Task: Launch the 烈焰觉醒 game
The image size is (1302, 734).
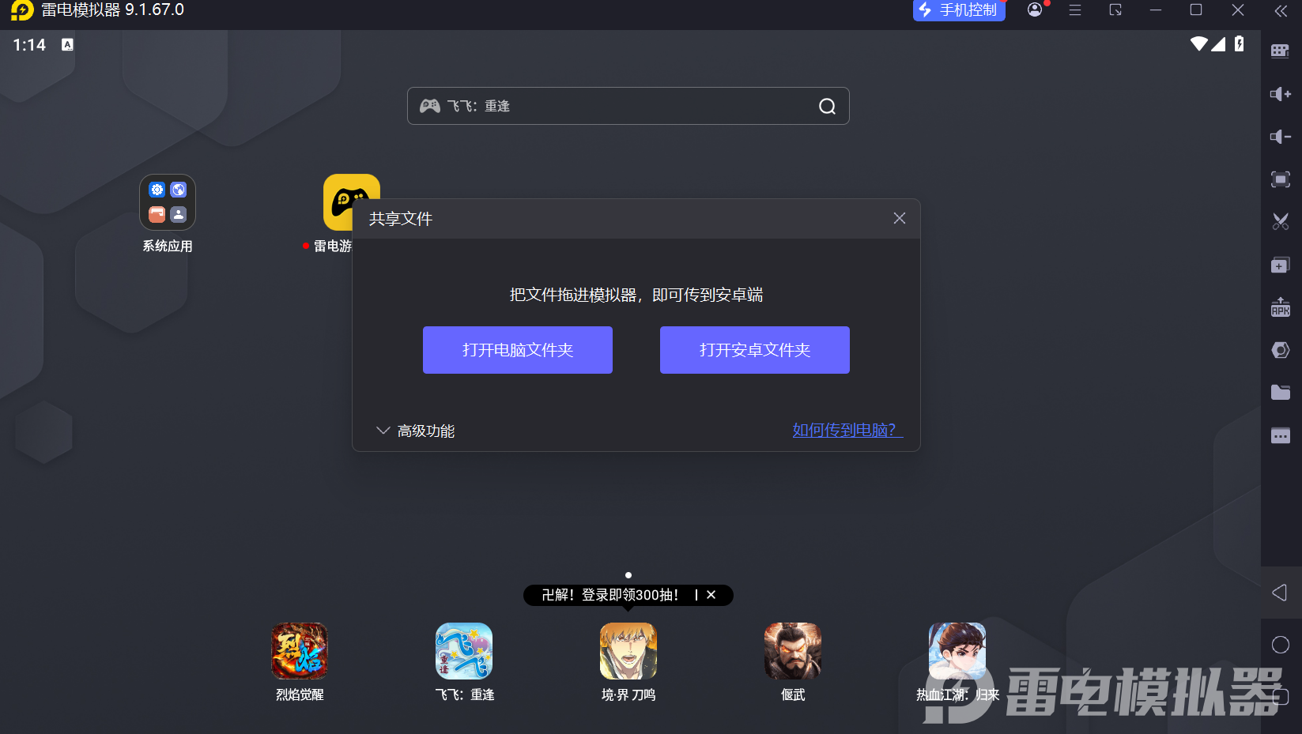Action: 299,651
